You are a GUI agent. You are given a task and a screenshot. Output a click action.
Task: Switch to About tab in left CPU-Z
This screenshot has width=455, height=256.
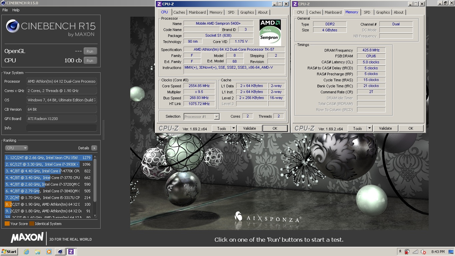(263, 12)
